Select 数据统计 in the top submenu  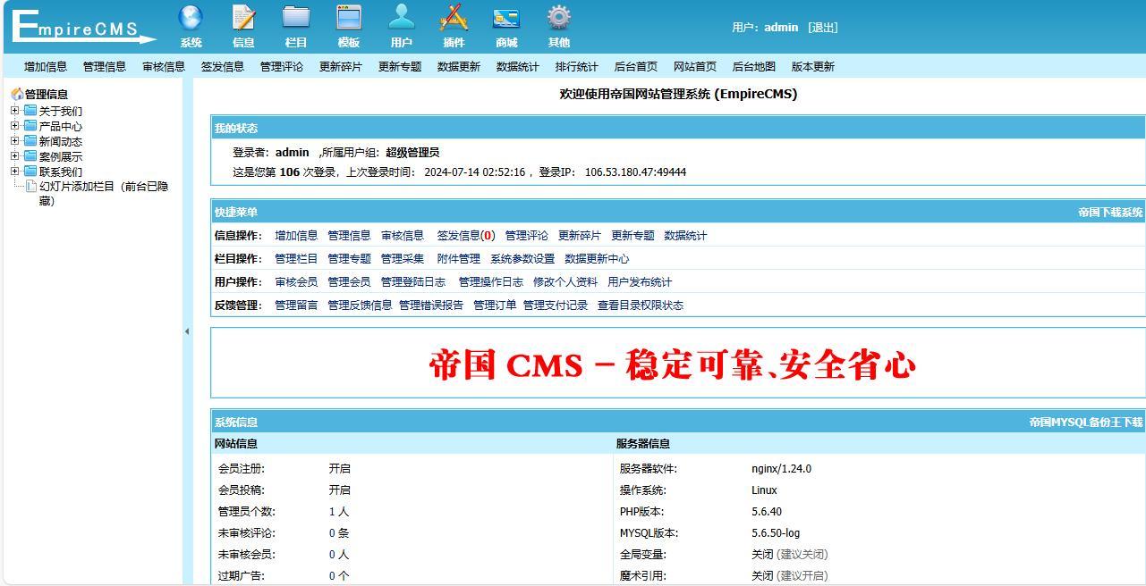point(518,67)
